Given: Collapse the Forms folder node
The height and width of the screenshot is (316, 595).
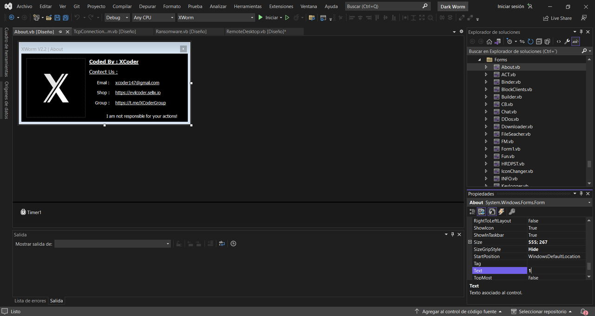Looking at the screenshot, I should click(x=479, y=59).
